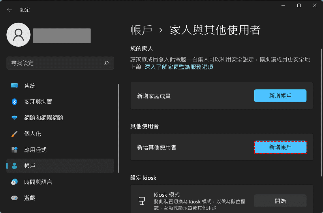The width and height of the screenshot is (323, 213).
Task: Open 系統 via its monitor icon
Action: pyautogui.click(x=14, y=86)
